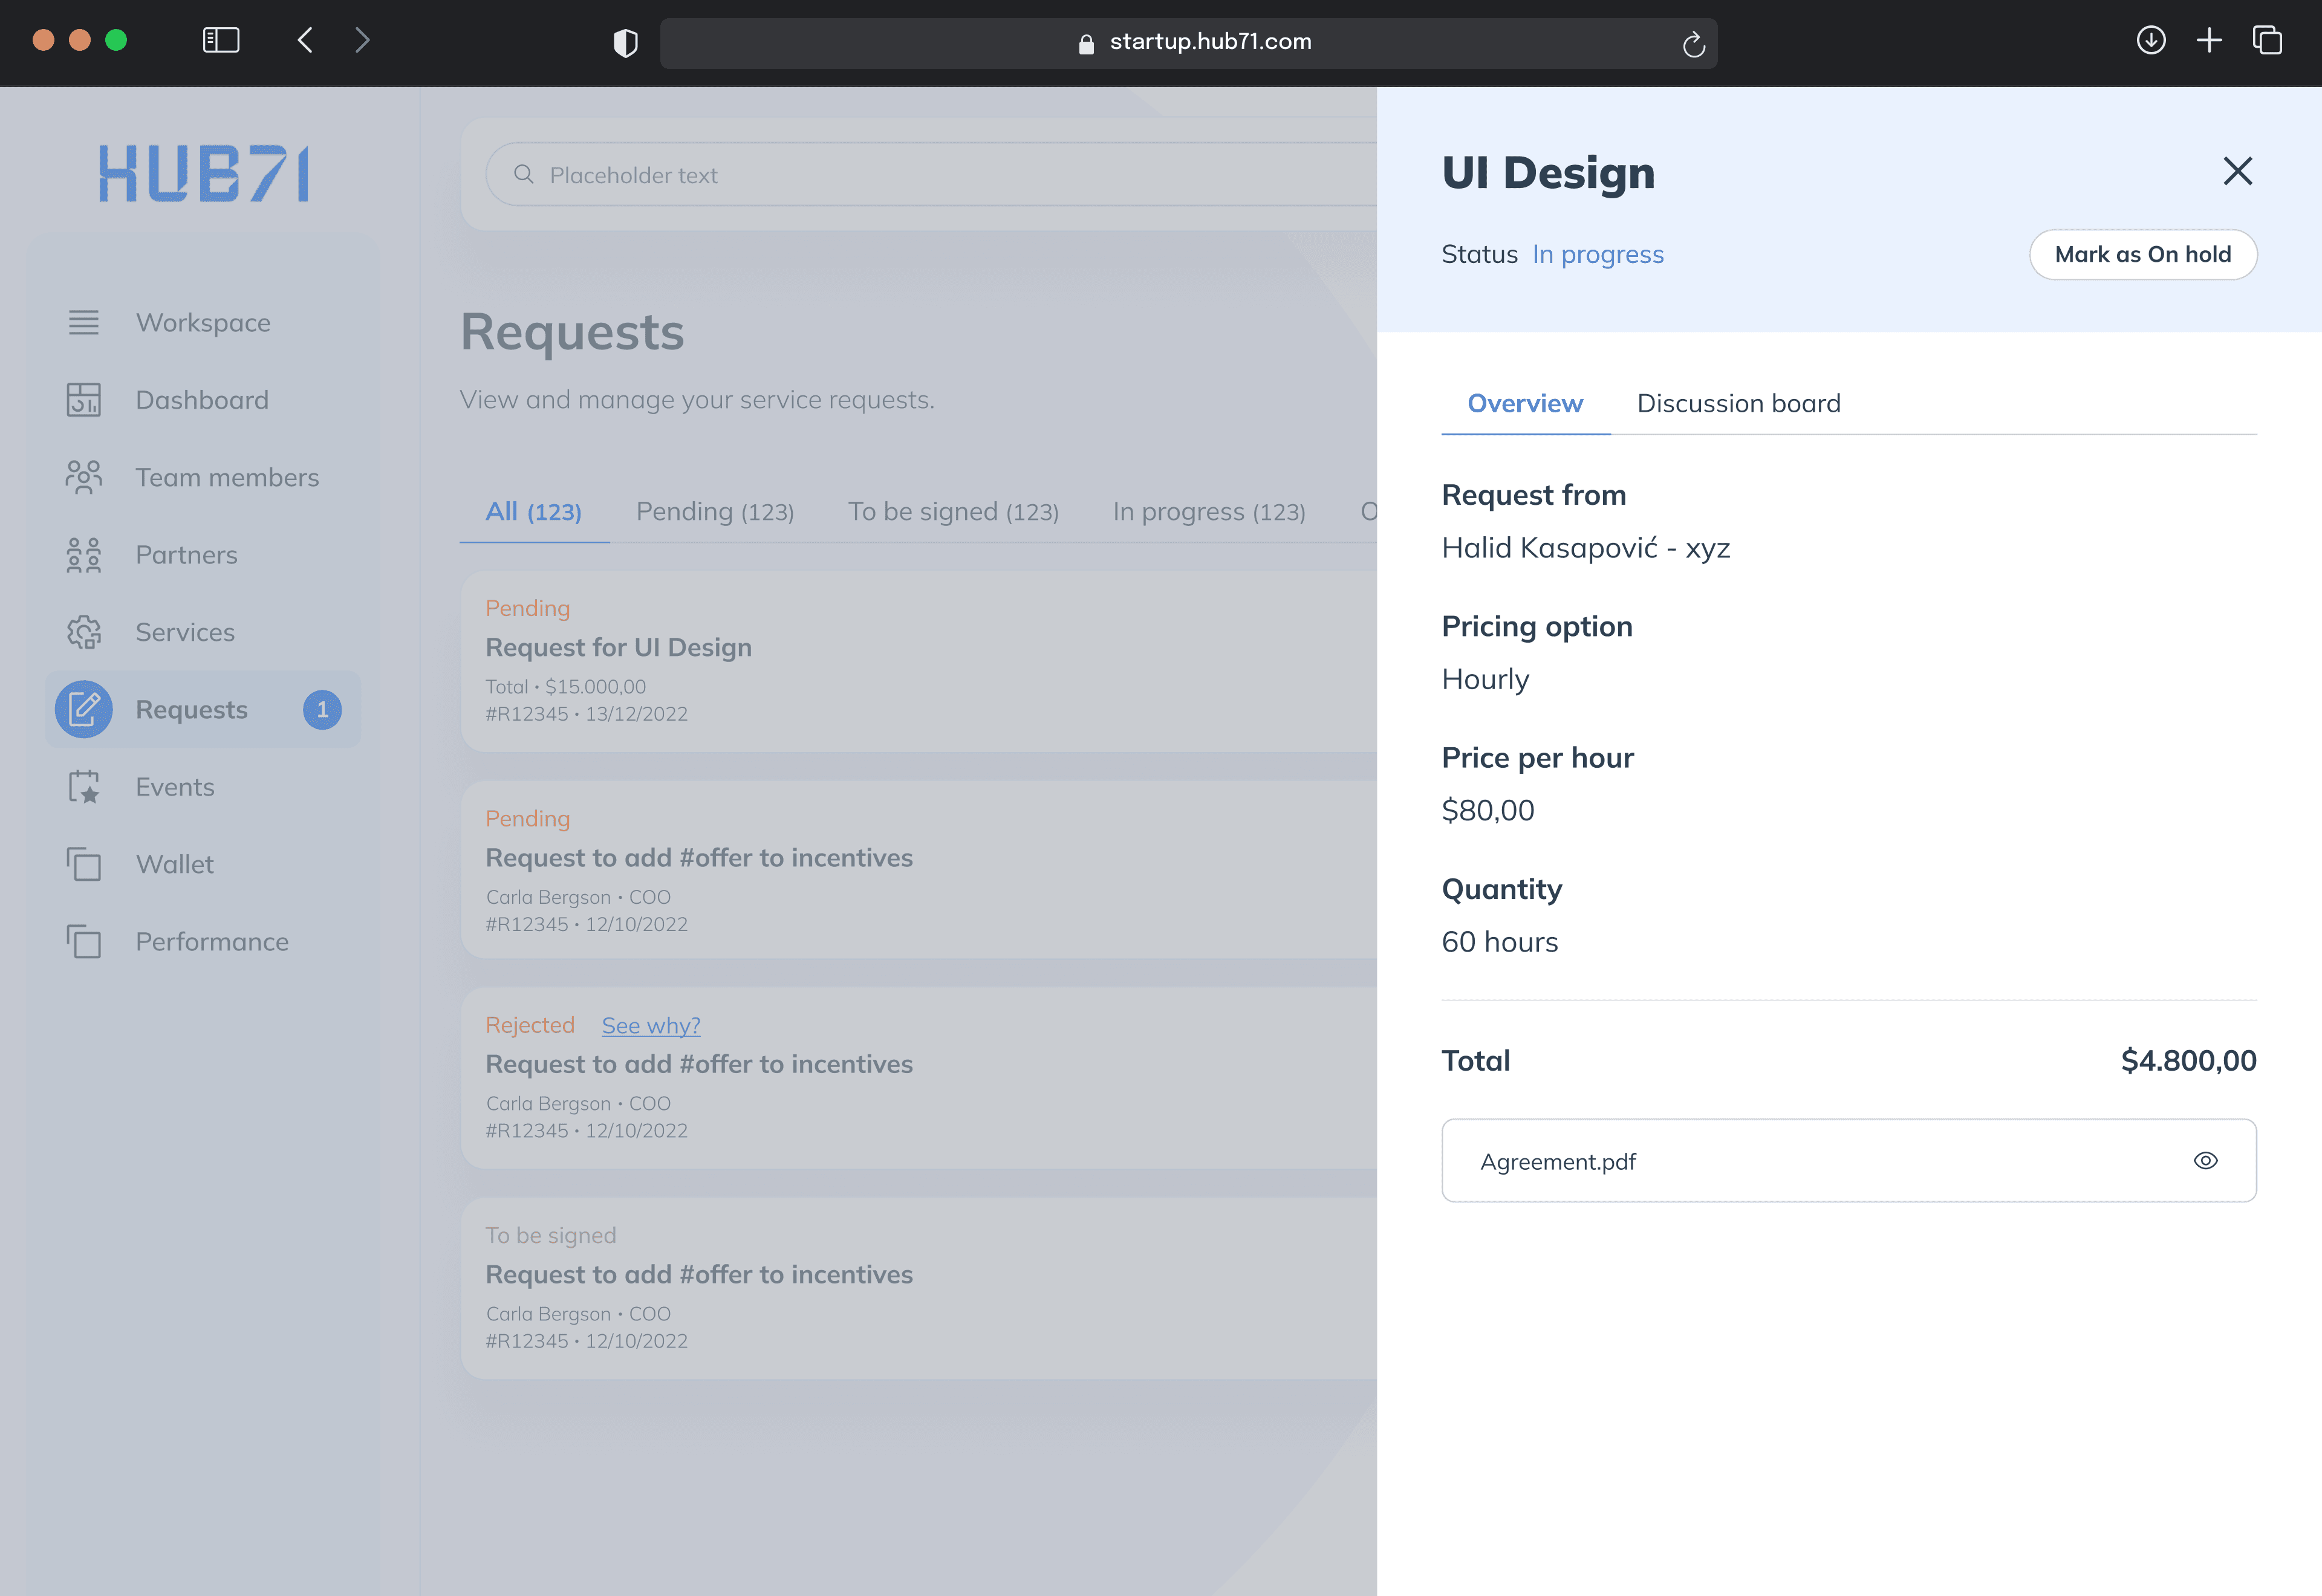The width and height of the screenshot is (2322, 1596).
Task: Select the Overview tab
Action: pos(1524,403)
